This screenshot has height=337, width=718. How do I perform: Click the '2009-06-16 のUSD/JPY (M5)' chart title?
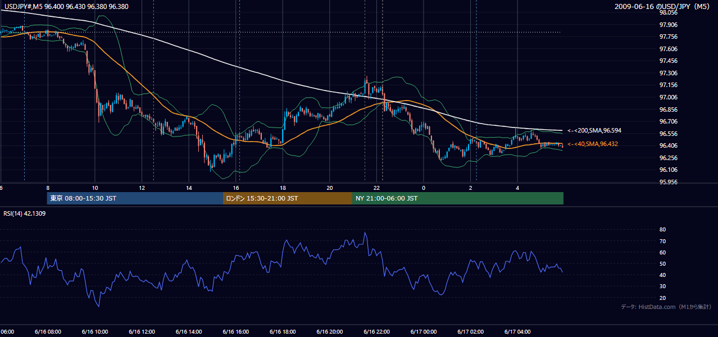[x=663, y=6]
